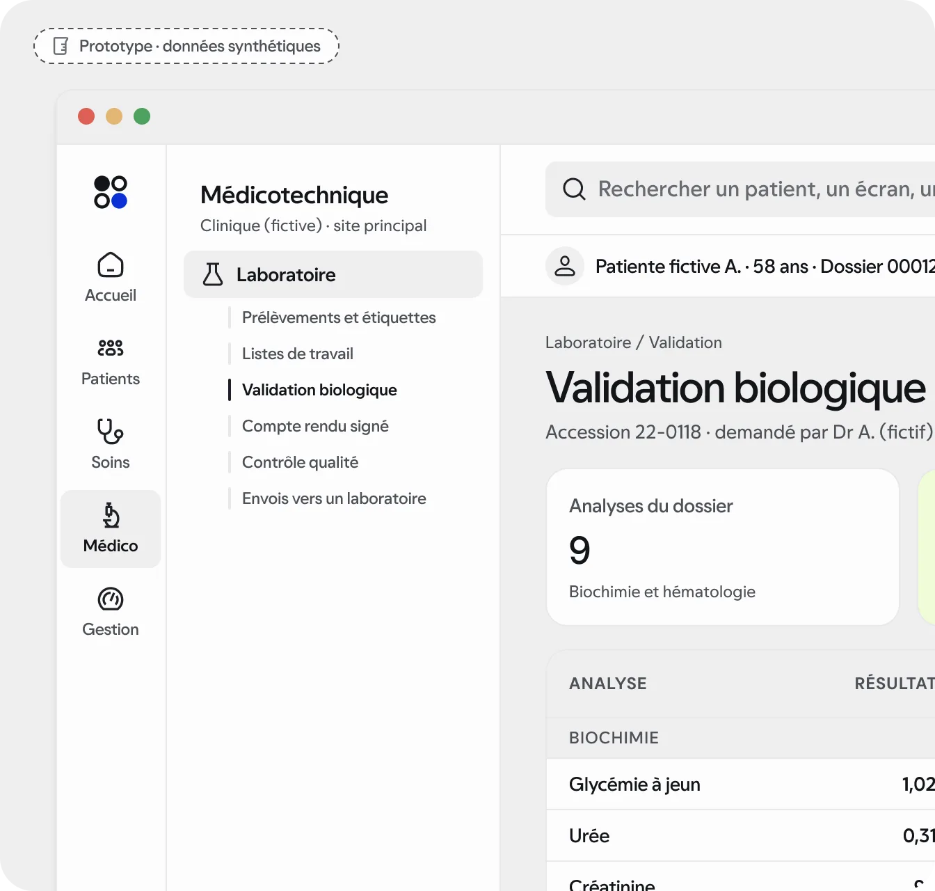
Task: Click the Laboratoire flask icon
Action: coord(213,274)
